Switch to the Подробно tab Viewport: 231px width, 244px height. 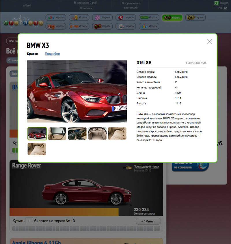[52, 54]
